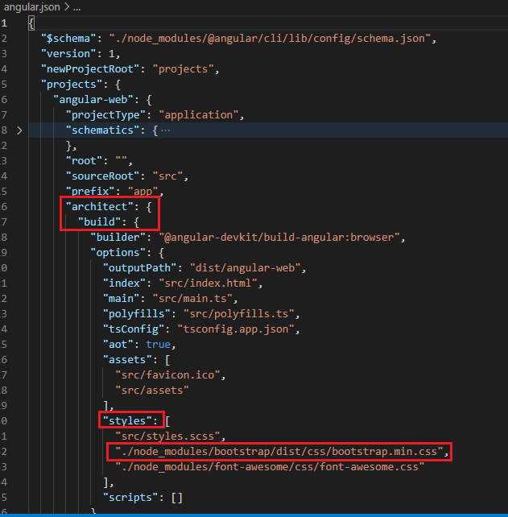Viewport: 508px width, 517px height.
Task: Click the empty array after scripts
Action: point(176,498)
